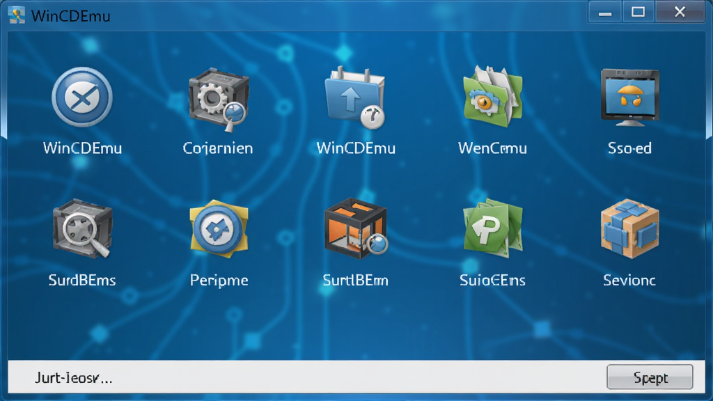Screen dimensions: 713x401
Task: Open the WenCrmu green eye folder icon
Action: pos(492,96)
